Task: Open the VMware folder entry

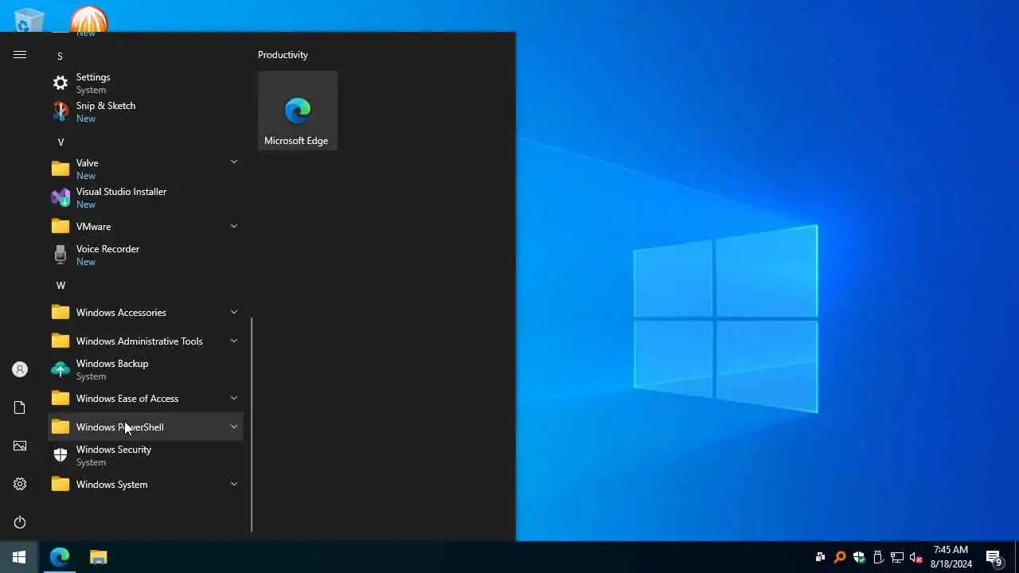Action: pyautogui.click(x=146, y=226)
